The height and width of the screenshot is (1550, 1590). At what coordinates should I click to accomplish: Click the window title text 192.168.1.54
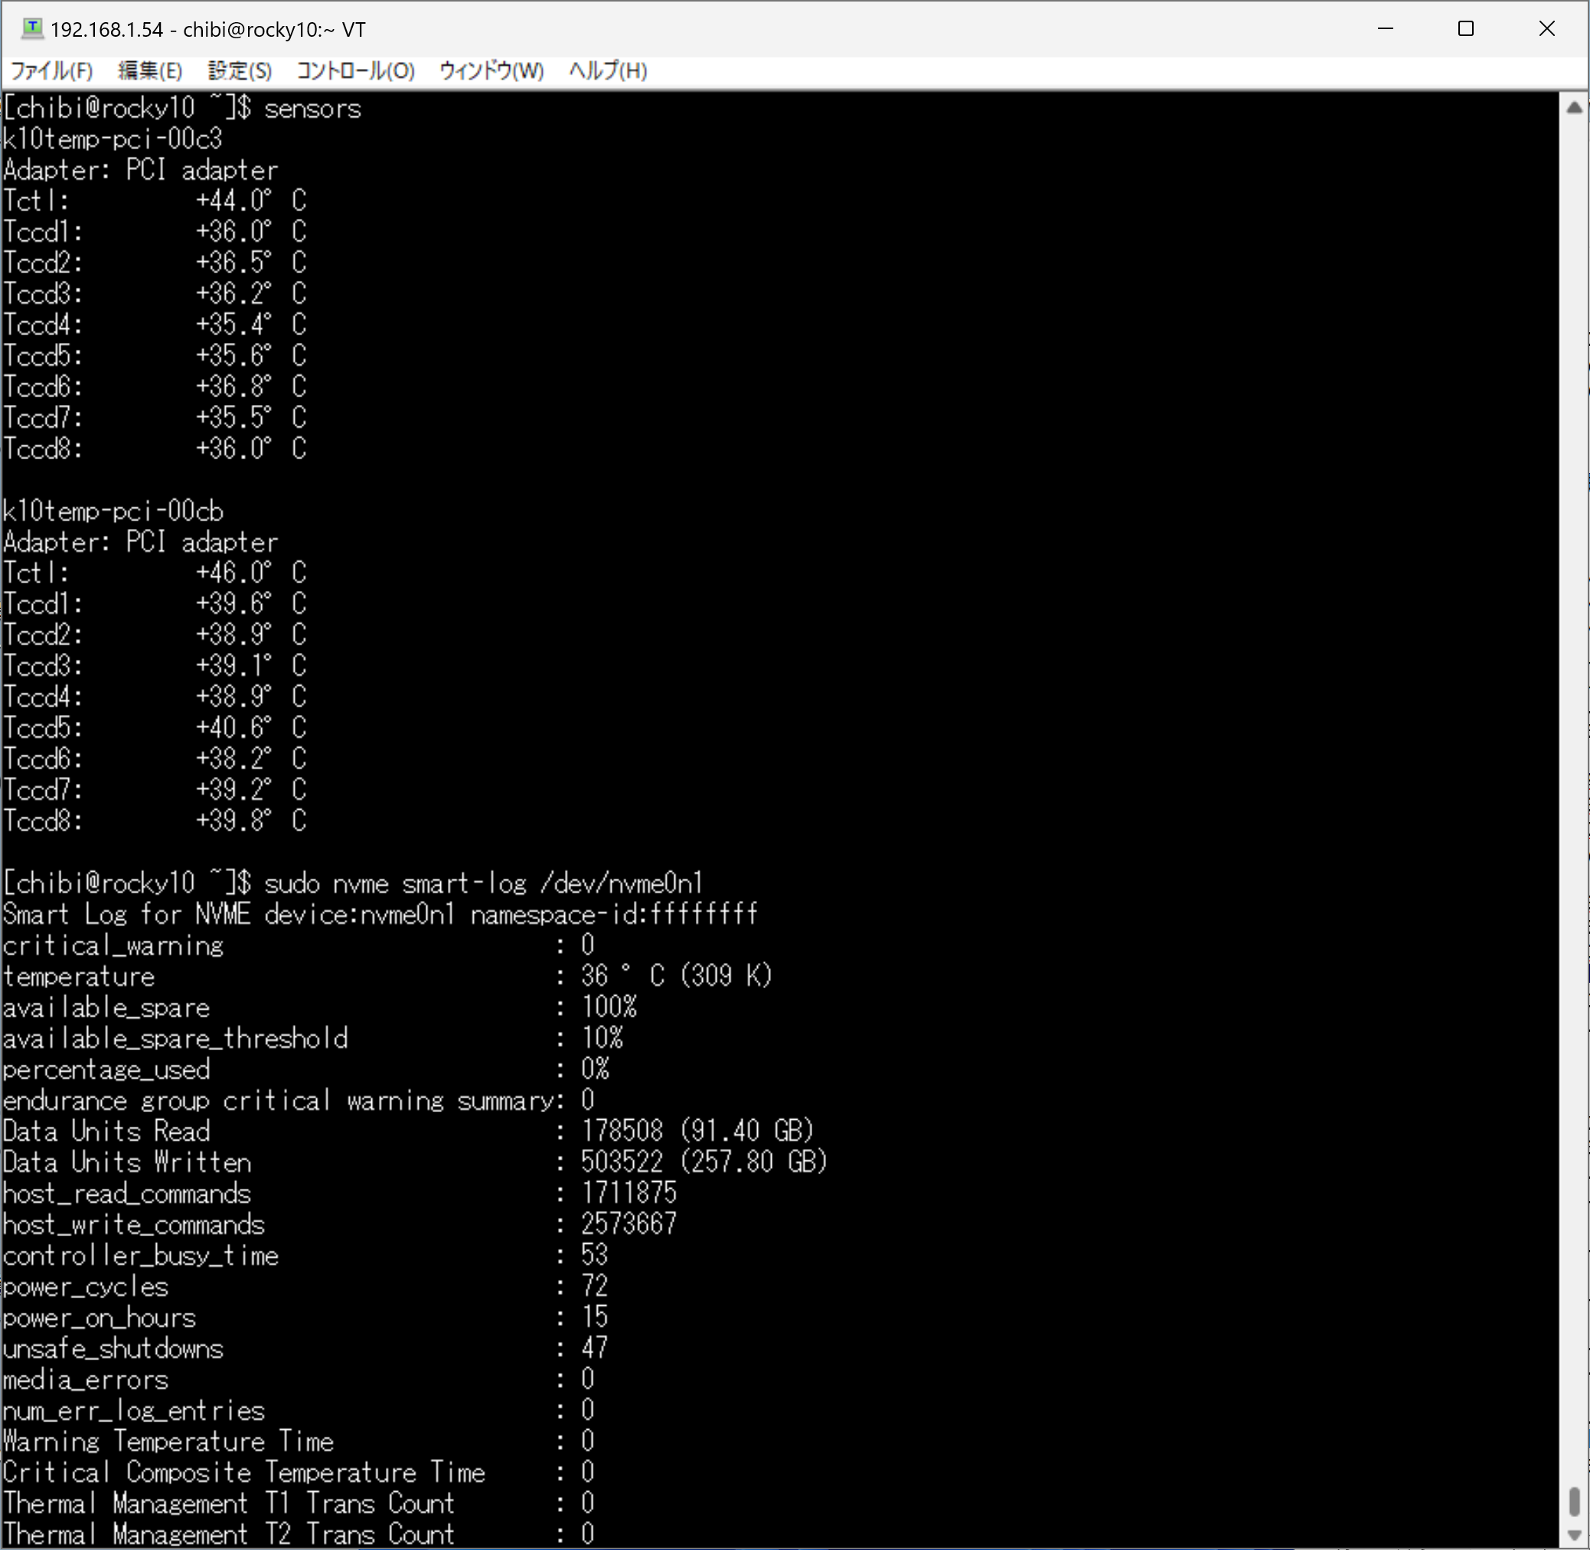click(x=106, y=30)
